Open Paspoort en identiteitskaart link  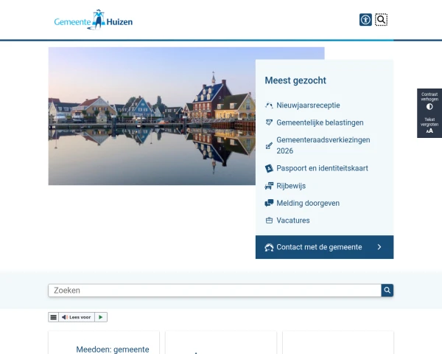322,168
